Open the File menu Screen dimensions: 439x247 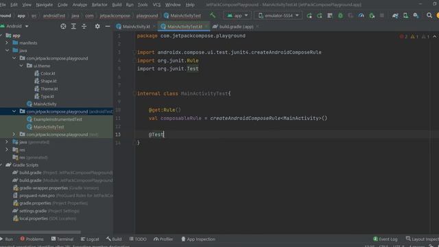3,5
